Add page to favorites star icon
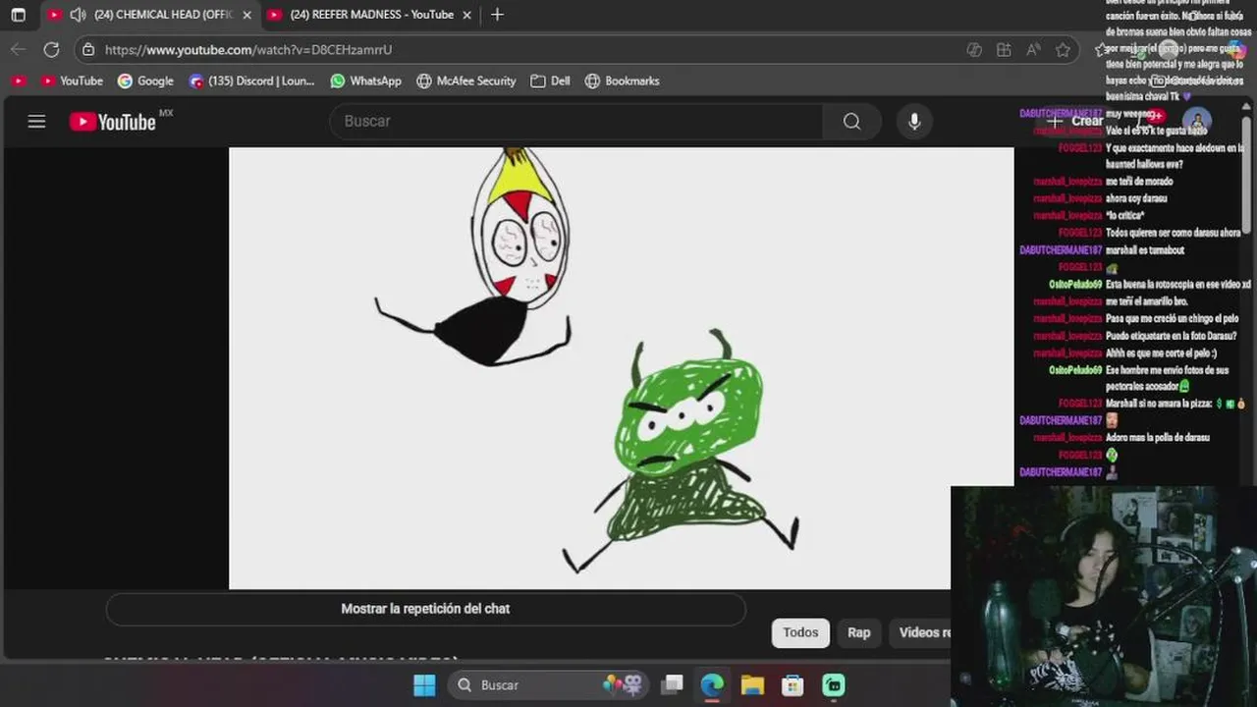 coord(1063,50)
